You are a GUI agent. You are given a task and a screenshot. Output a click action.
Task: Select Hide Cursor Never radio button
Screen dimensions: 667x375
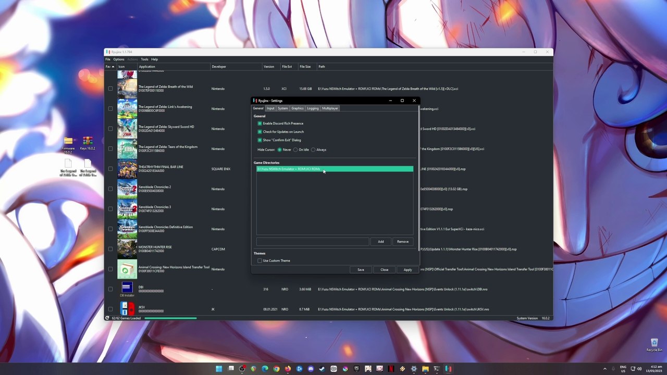tap(280, 149)
